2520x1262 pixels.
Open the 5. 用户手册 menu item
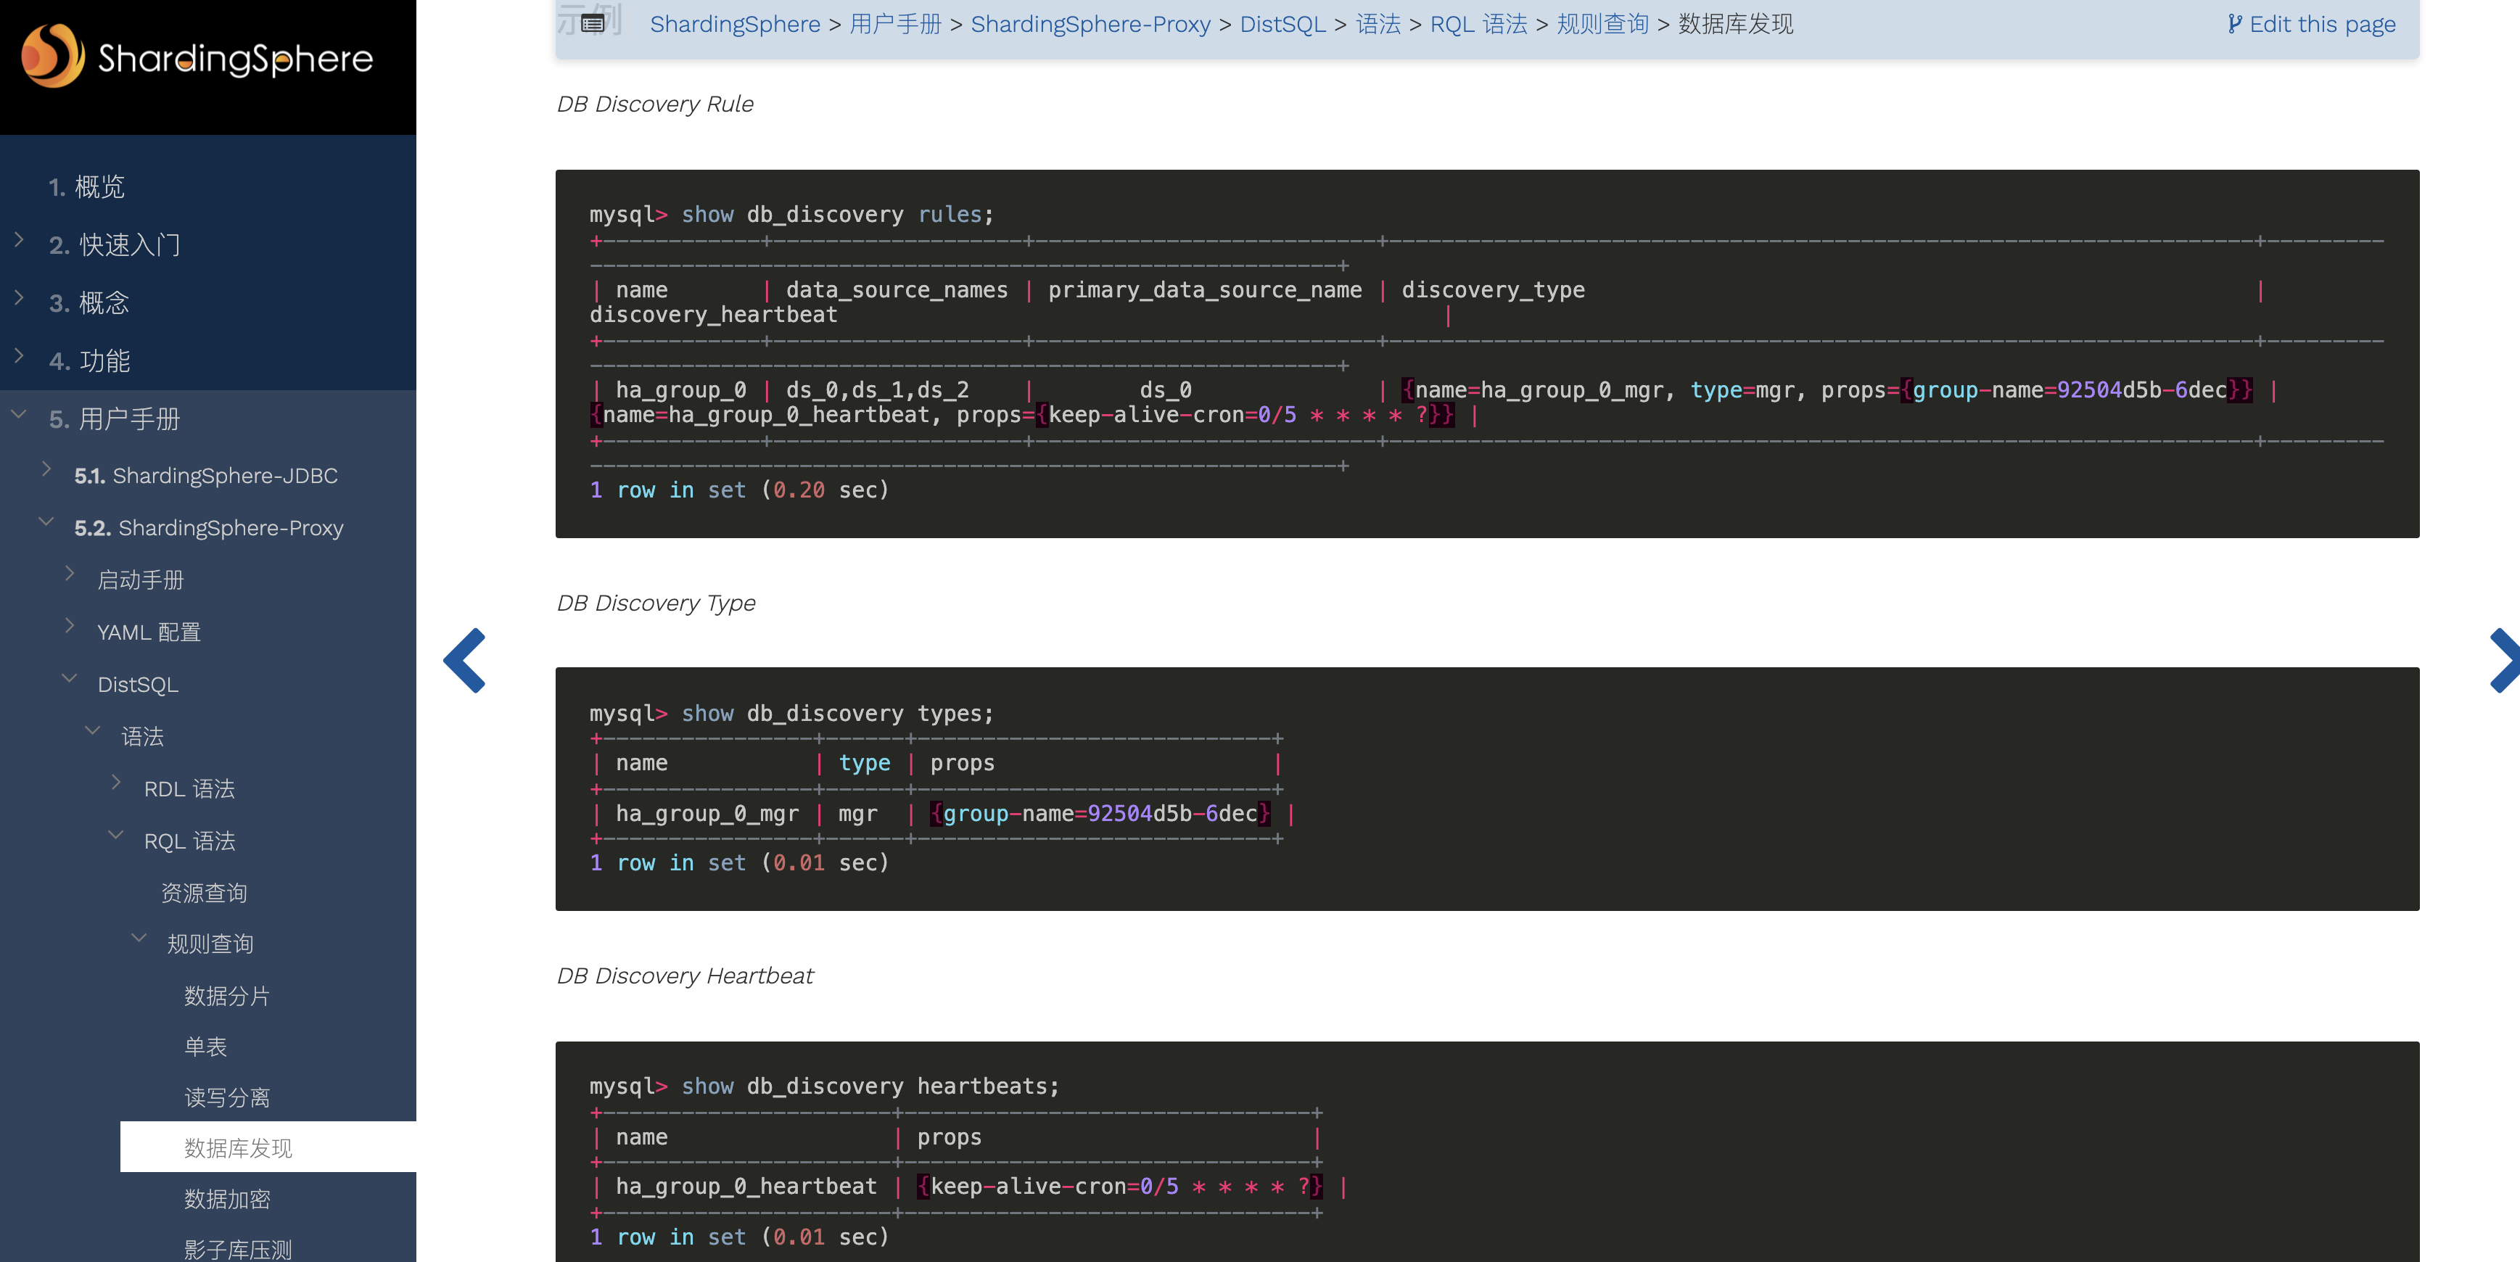[115, 420]
